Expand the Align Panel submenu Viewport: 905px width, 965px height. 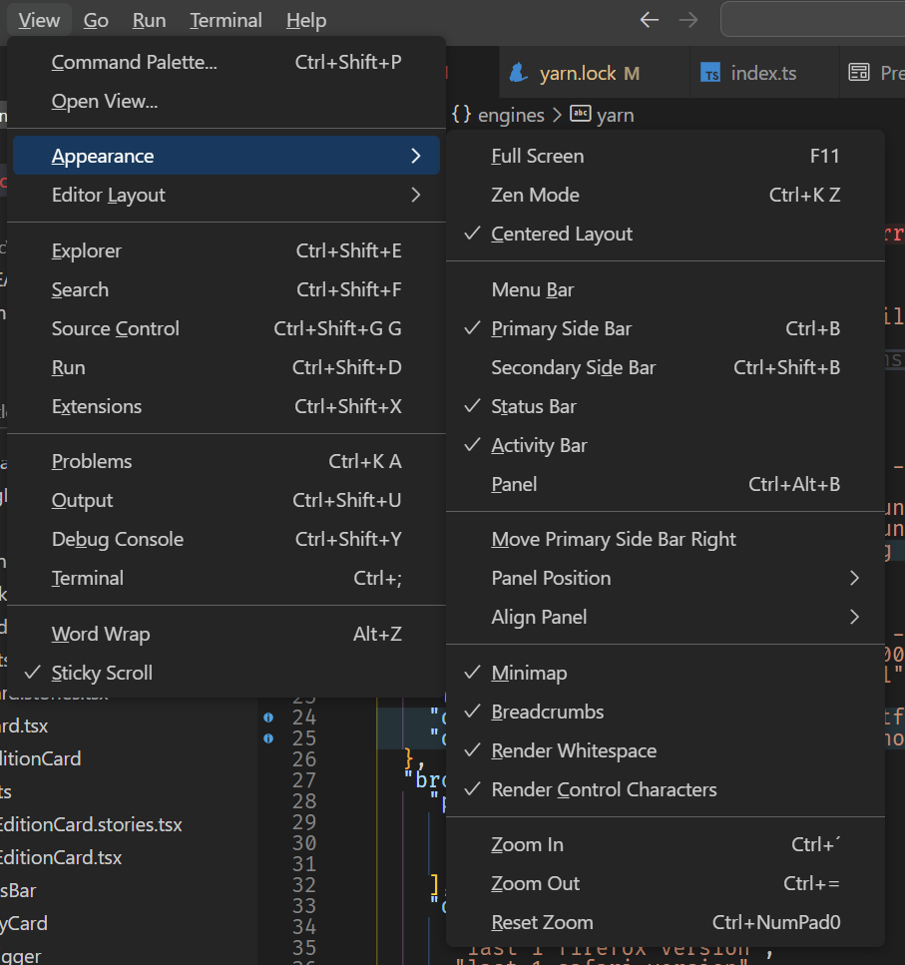click(539, 617)
